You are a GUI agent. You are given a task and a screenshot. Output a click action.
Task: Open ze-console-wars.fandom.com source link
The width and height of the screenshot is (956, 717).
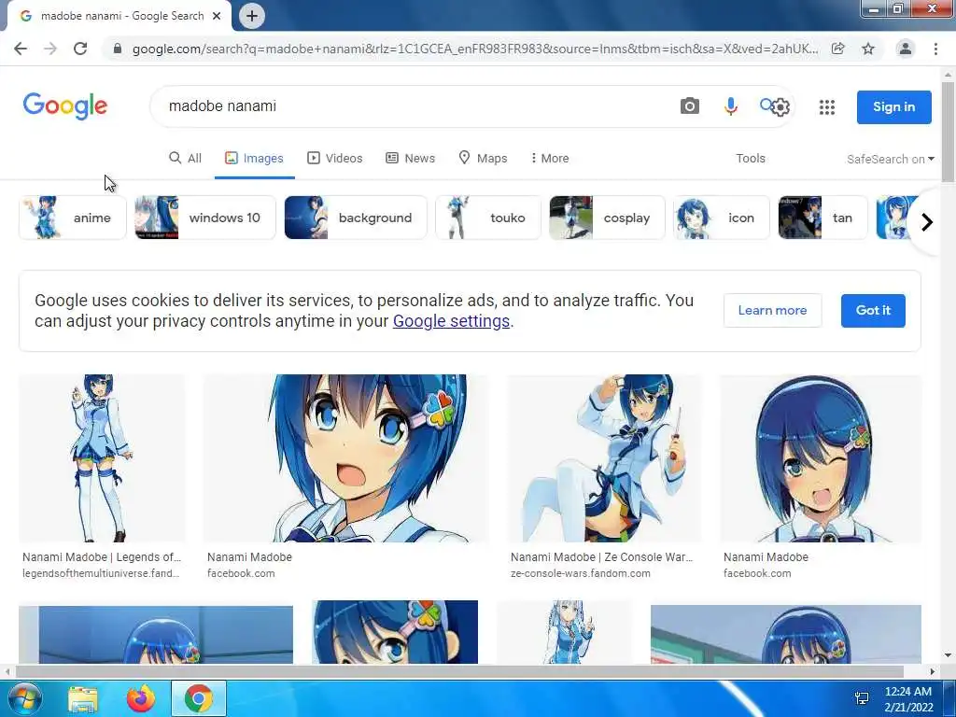(581, 574)
